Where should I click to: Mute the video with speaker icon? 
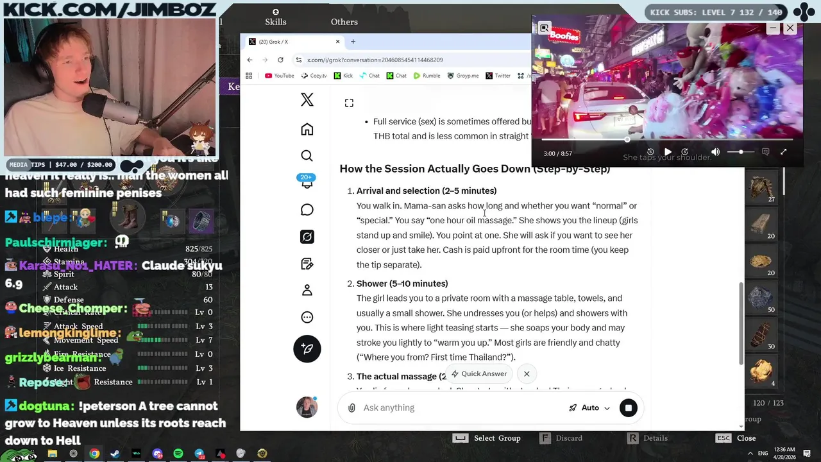(x=715, y=152)
